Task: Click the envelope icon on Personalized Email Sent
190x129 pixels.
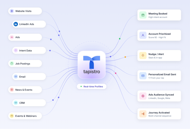Action: (143, 76)
